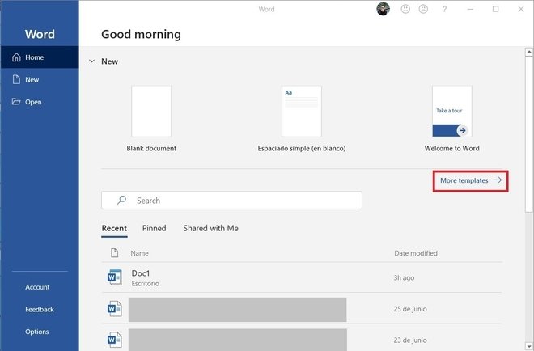
Task: Switch to the Pinned tab
Action: [x=155, y=228]
